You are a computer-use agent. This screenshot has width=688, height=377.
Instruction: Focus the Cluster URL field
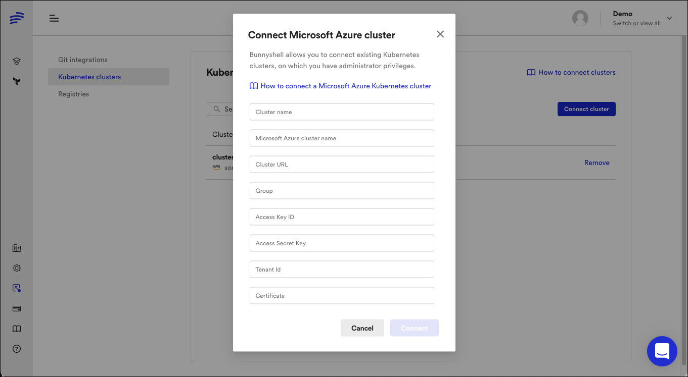(342, 165)
